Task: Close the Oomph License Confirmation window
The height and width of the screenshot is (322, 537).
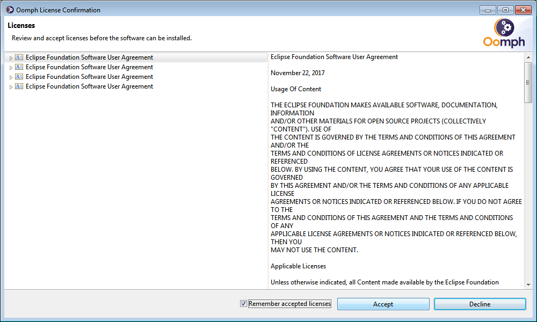Action: point(523,10)
